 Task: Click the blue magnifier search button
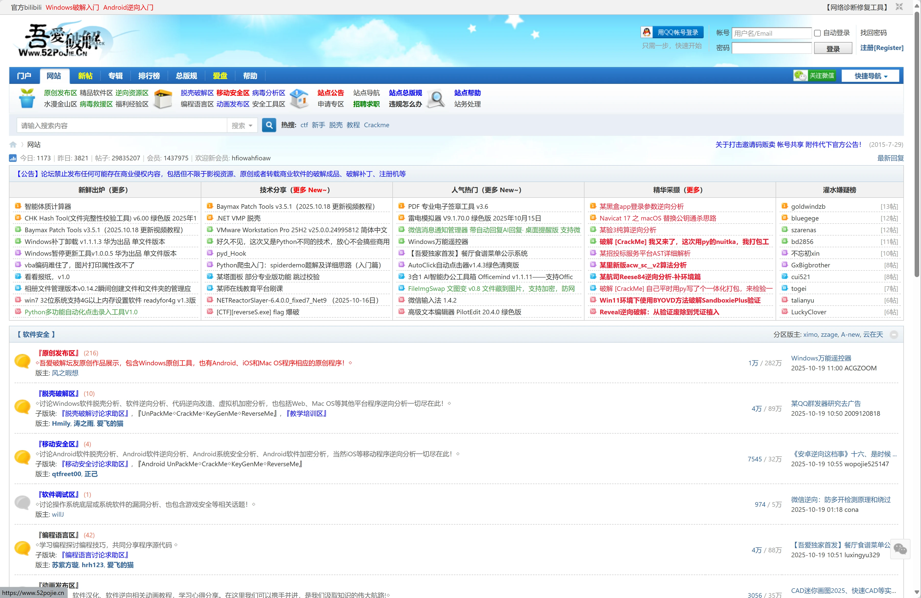tap(269, 125)
